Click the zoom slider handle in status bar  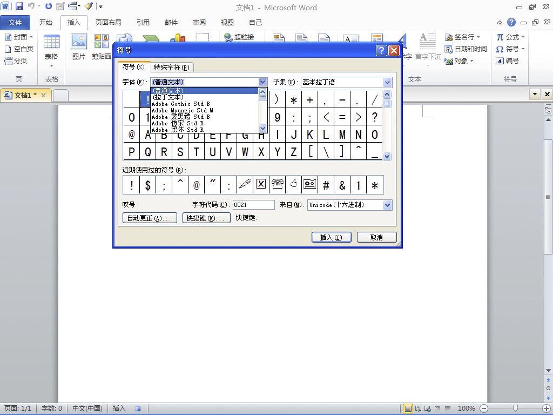515,409
